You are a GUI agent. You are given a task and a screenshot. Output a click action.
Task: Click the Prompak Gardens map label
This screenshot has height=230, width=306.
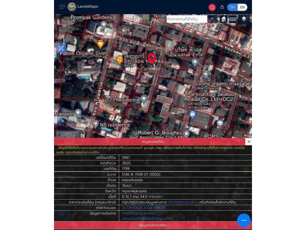tap(91, 17)
